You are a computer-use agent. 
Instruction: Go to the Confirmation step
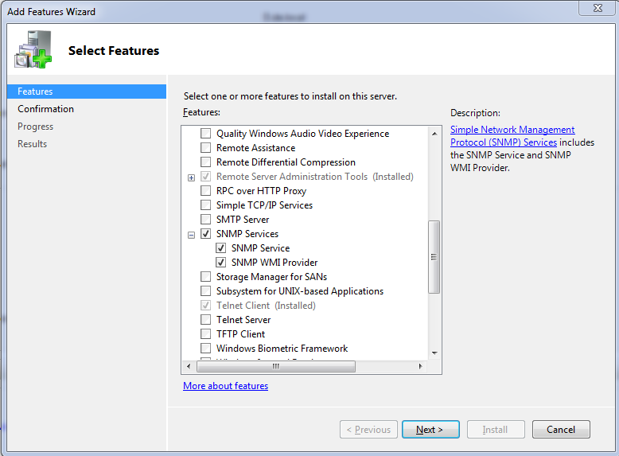click(x=45, y=109)
